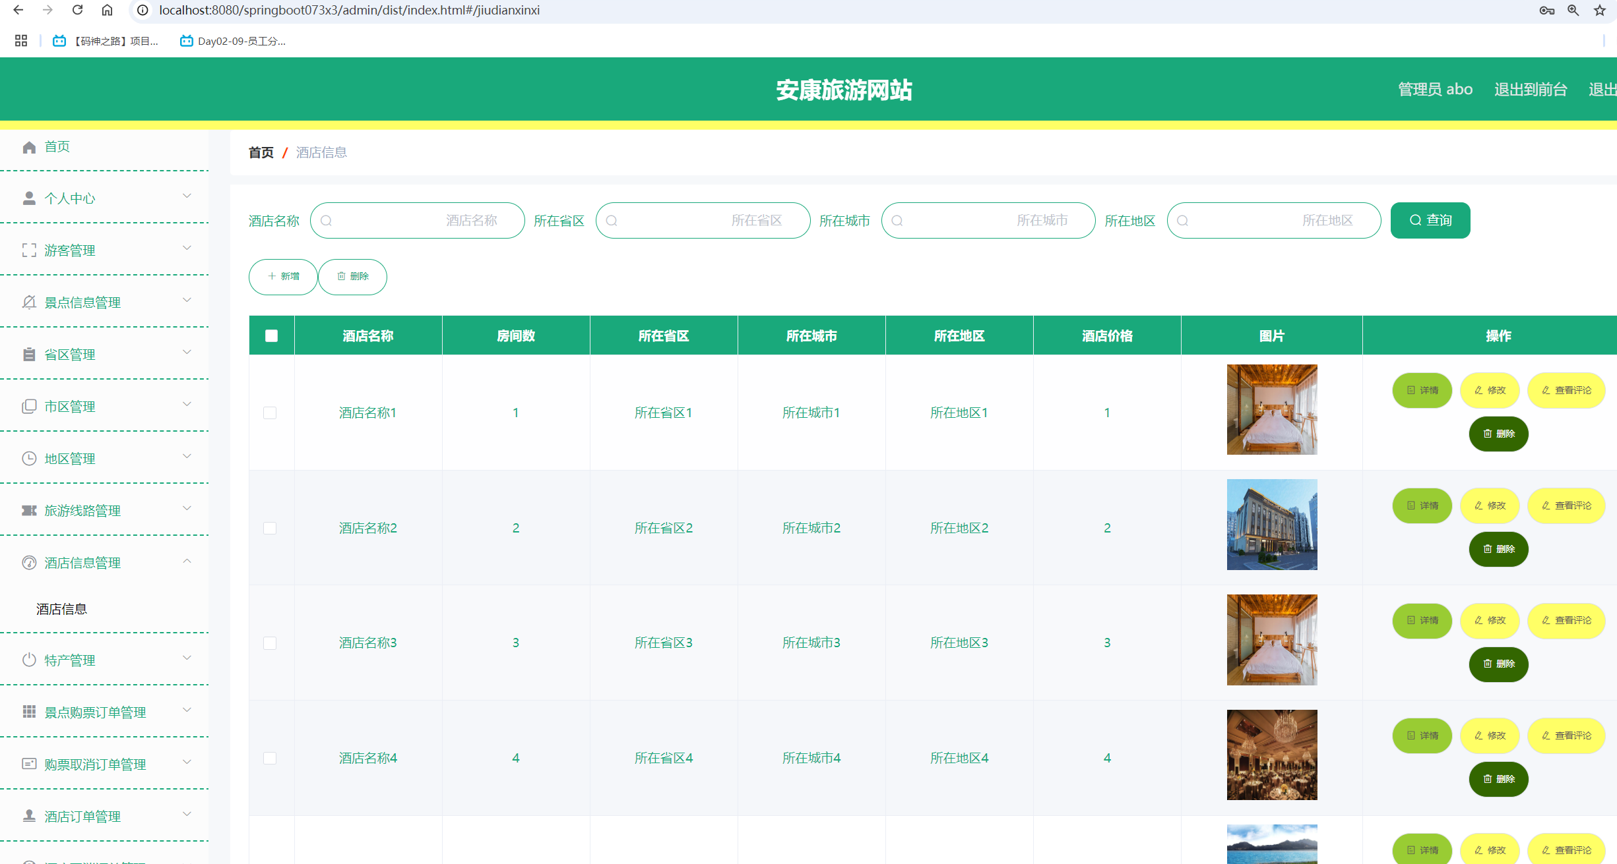Click the 新增 button to add a hotel
Image resolution: width=1617 pixels, height=864 pixels.
tap(282, 277)
